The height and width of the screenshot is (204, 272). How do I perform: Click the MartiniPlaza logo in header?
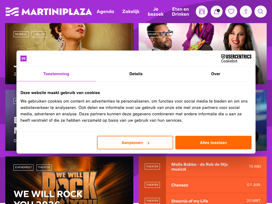tap(49, 12)
